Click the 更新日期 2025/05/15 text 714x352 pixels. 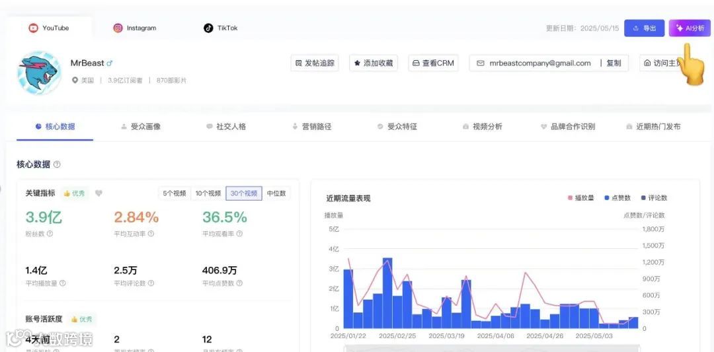(x=582, y=28)
